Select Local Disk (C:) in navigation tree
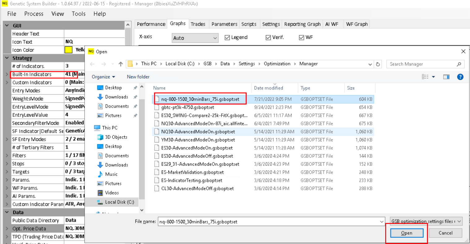This screenshot has width=470, height=244. (119, 202)
